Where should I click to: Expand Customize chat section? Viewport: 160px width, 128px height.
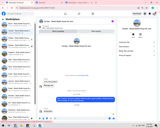137,42
